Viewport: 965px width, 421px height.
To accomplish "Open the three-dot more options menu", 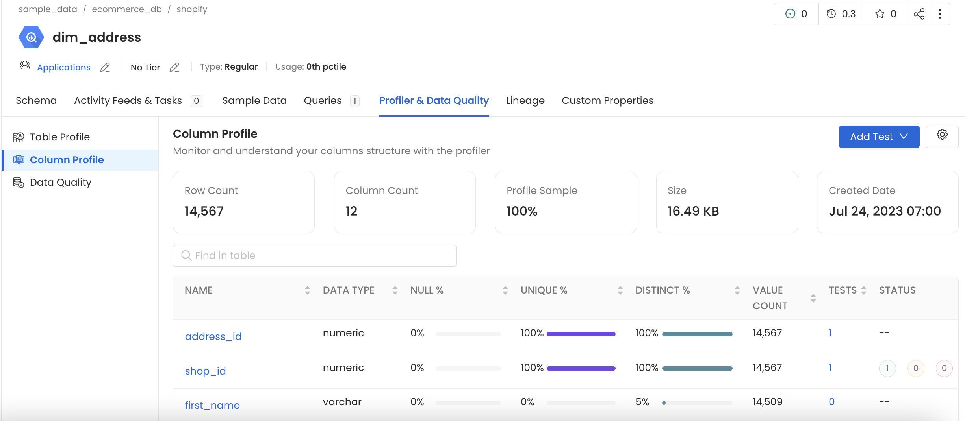I will point(940,14).
